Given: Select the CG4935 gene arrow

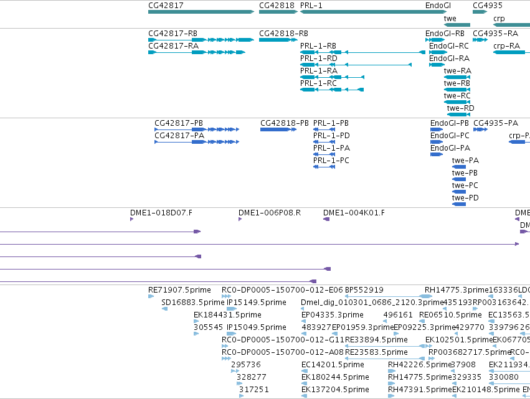Looking at the screenshot, I should [480, 12].
